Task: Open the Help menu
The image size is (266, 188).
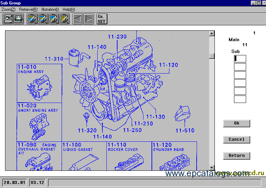Action: click(69, 9)
